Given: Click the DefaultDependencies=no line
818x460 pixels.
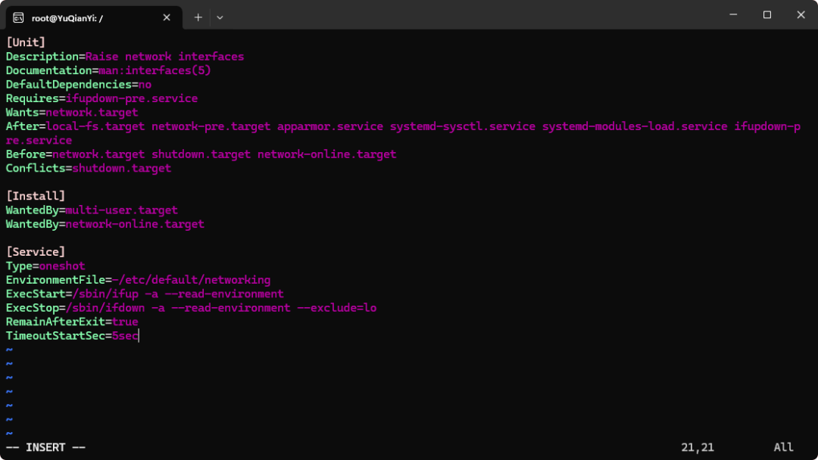Looking at the screenshot, I should pos(79,85).
